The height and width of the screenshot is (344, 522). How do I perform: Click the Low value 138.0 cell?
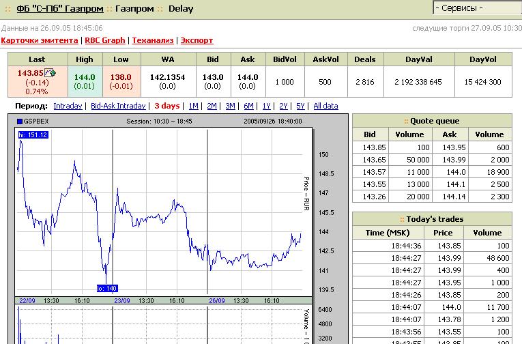point(121,82)
